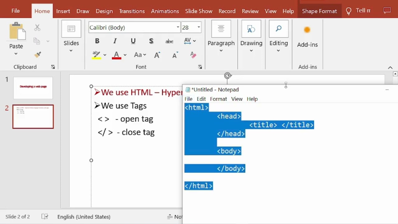Open the Paragraph group button
Viewport: 398px width, 224px height.
(221, 37)
